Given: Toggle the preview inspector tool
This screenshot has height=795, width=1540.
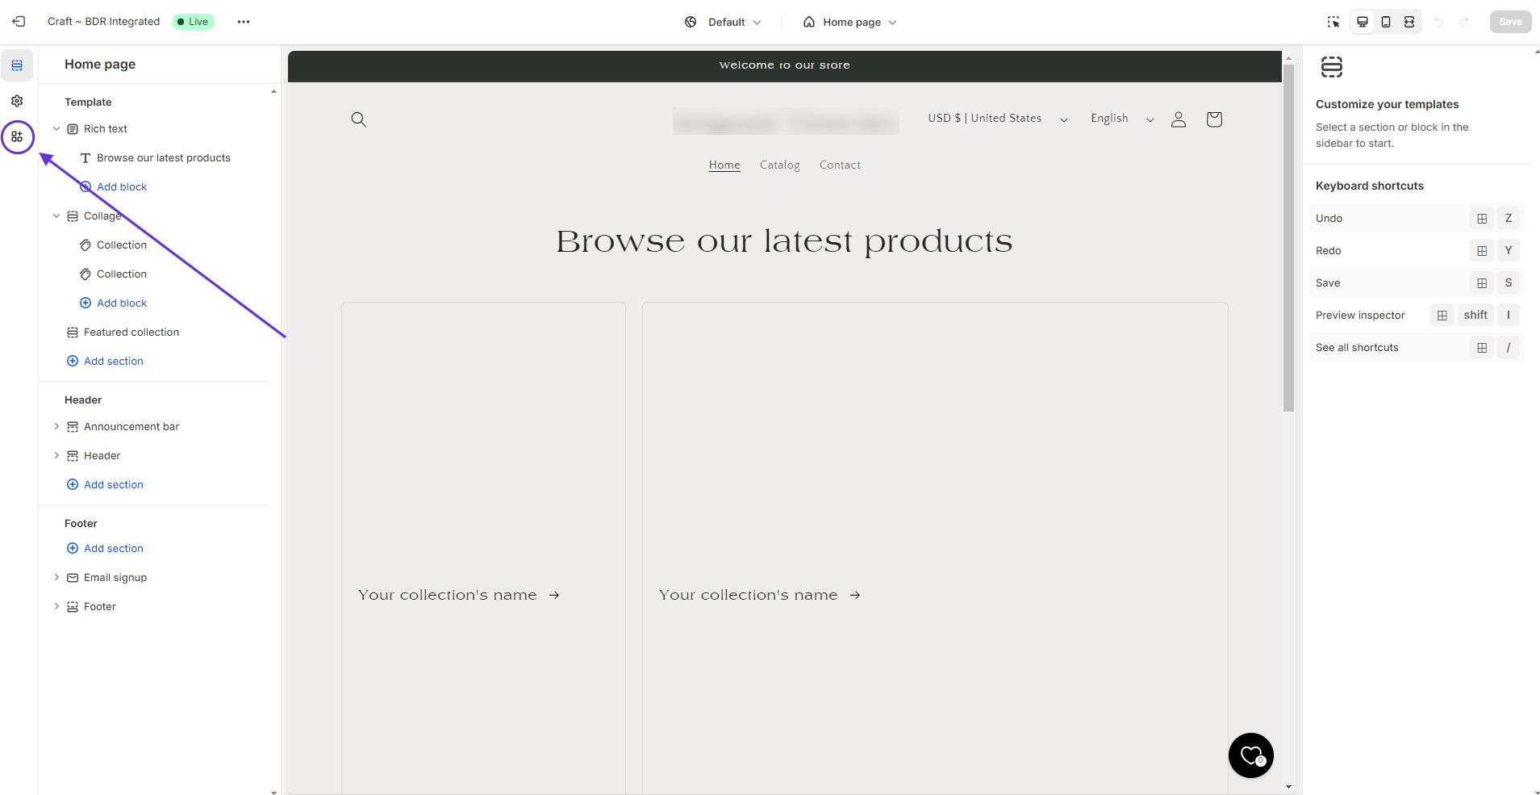Looking at the screenshot, I should (x=1333, y=22).
